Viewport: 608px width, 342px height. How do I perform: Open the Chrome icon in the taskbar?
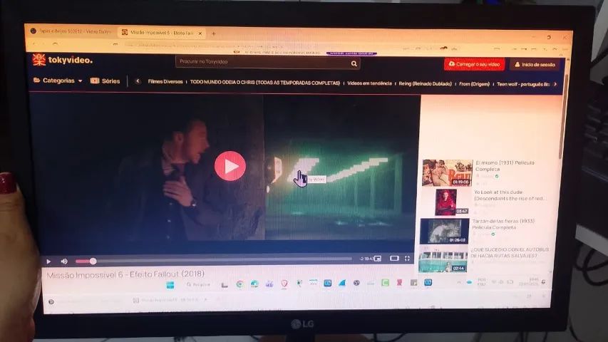pyautogui.click(x=239, y=284)
